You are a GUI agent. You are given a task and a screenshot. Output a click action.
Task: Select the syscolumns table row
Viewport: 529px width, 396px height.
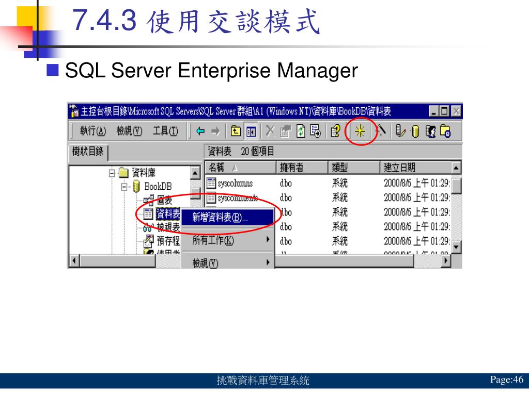pos(328,183)
